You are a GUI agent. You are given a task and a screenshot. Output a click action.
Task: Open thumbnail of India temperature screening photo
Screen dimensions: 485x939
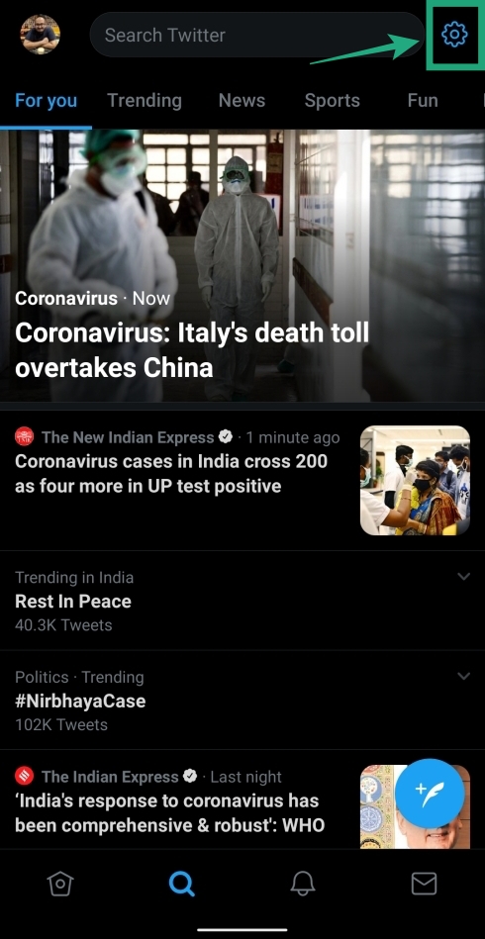pos(415,480)
